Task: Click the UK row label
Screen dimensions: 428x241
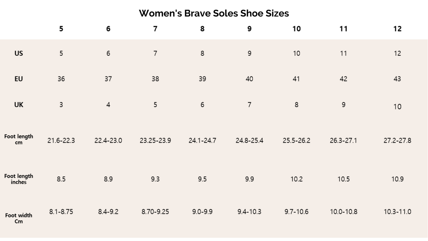Action: coord(19,105)
